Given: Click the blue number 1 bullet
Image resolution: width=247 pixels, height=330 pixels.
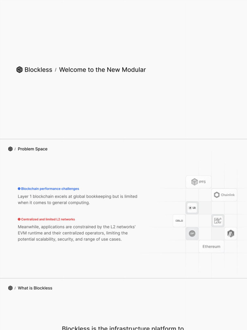Looking at the screenshot, I should pos(19,189).
